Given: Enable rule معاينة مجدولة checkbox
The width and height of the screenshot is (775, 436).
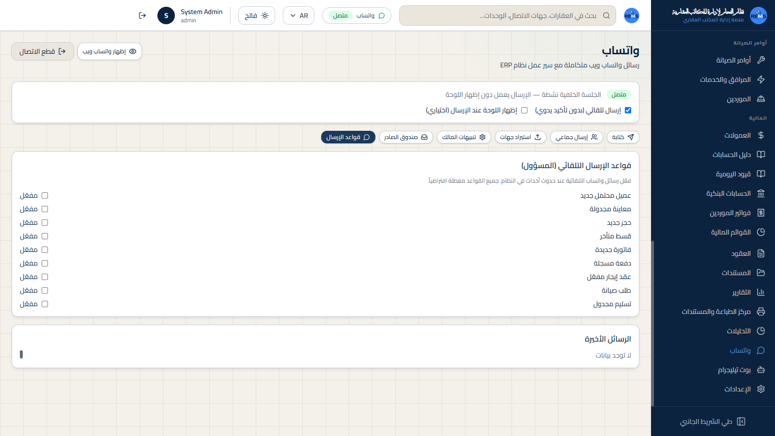Looking at the screenshot, I should pyautogui.click(x=45, y=209).
